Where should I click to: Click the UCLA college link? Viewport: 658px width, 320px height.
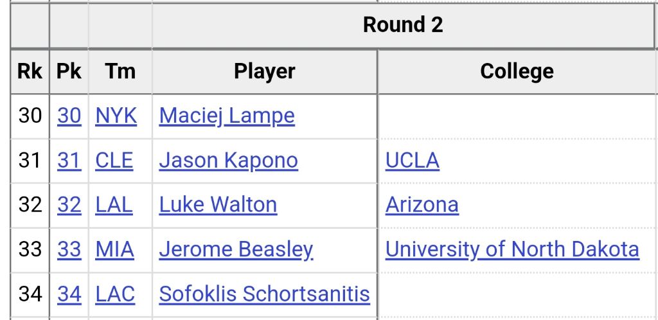pyautogui.click(x=412, y=160)
